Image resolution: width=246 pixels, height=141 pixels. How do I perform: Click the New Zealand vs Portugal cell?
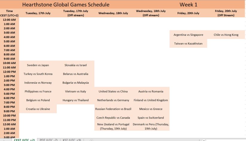tap(113, 126)
